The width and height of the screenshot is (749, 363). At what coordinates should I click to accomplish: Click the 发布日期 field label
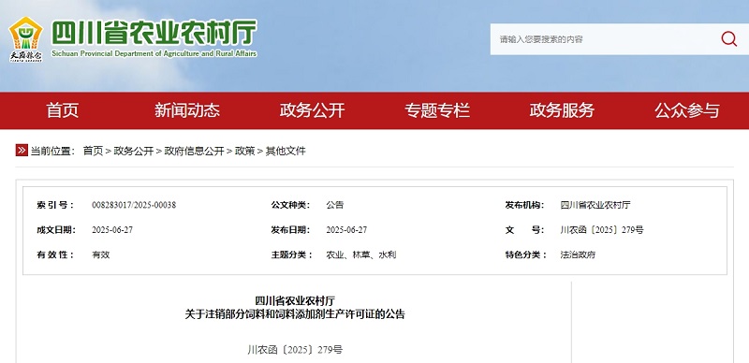290,230
